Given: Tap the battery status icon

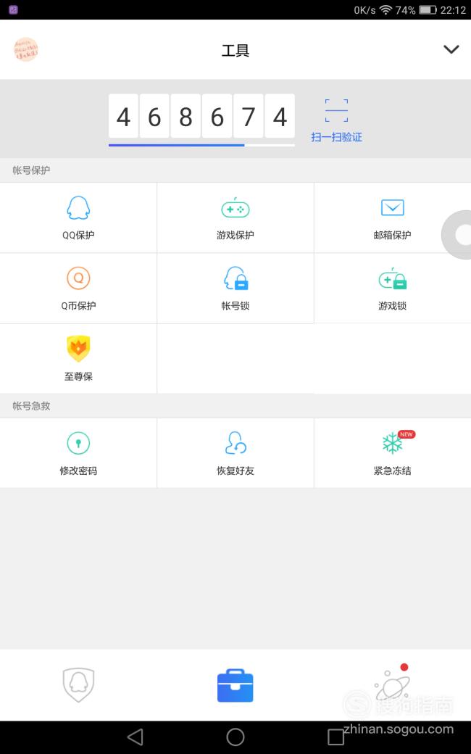Looking at the screenshot, I should [x=428, y=10].
